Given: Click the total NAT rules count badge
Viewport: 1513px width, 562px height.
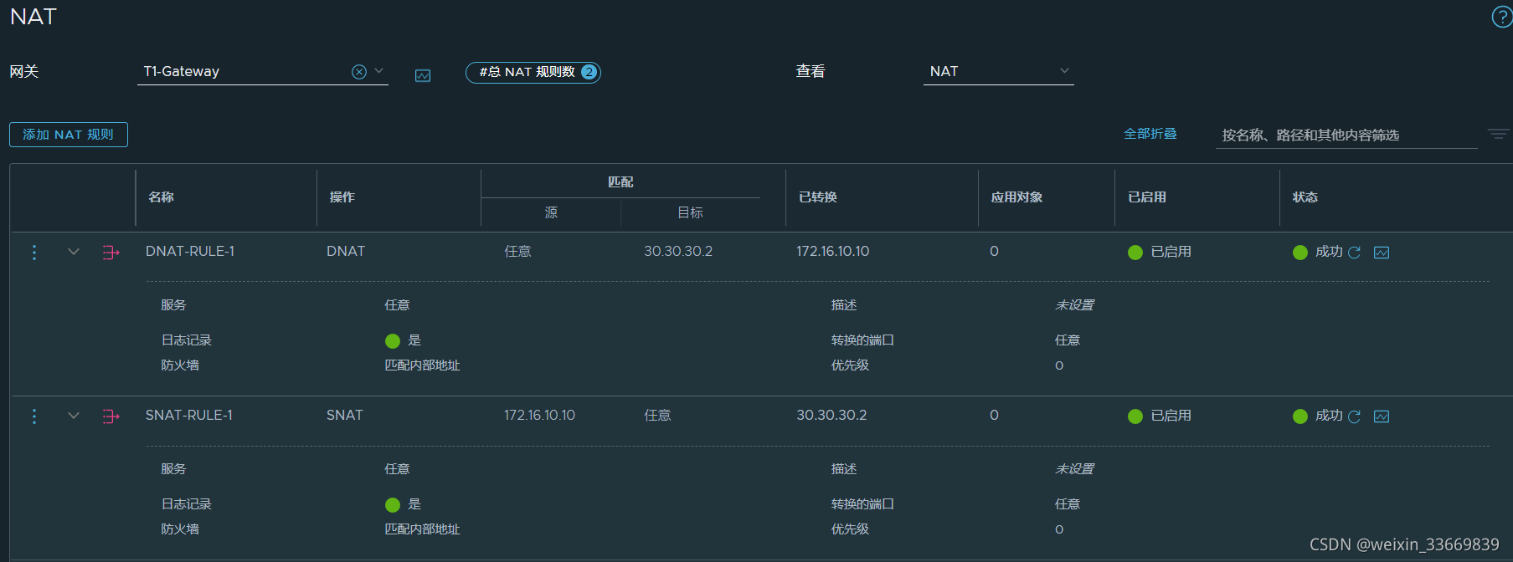Looking at the screenshot, I should click(533, 73).
